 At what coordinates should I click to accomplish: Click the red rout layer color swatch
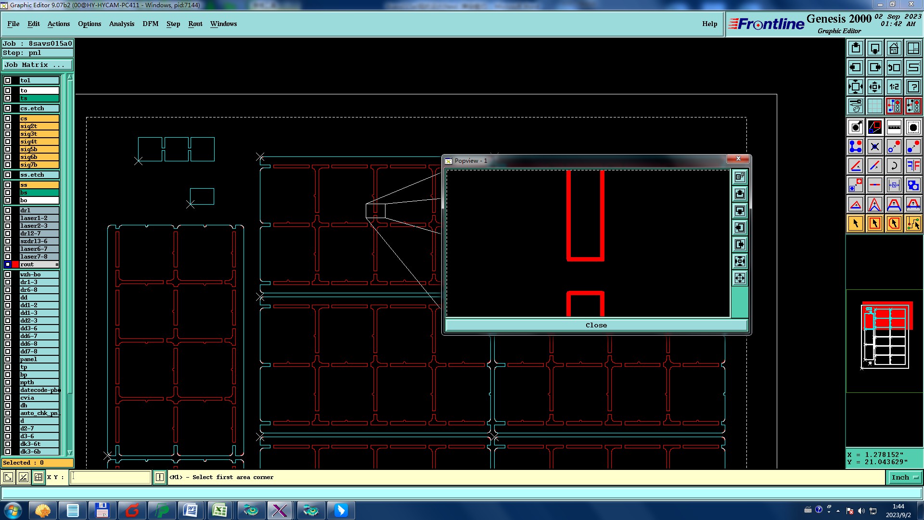[x=15, y=264]
